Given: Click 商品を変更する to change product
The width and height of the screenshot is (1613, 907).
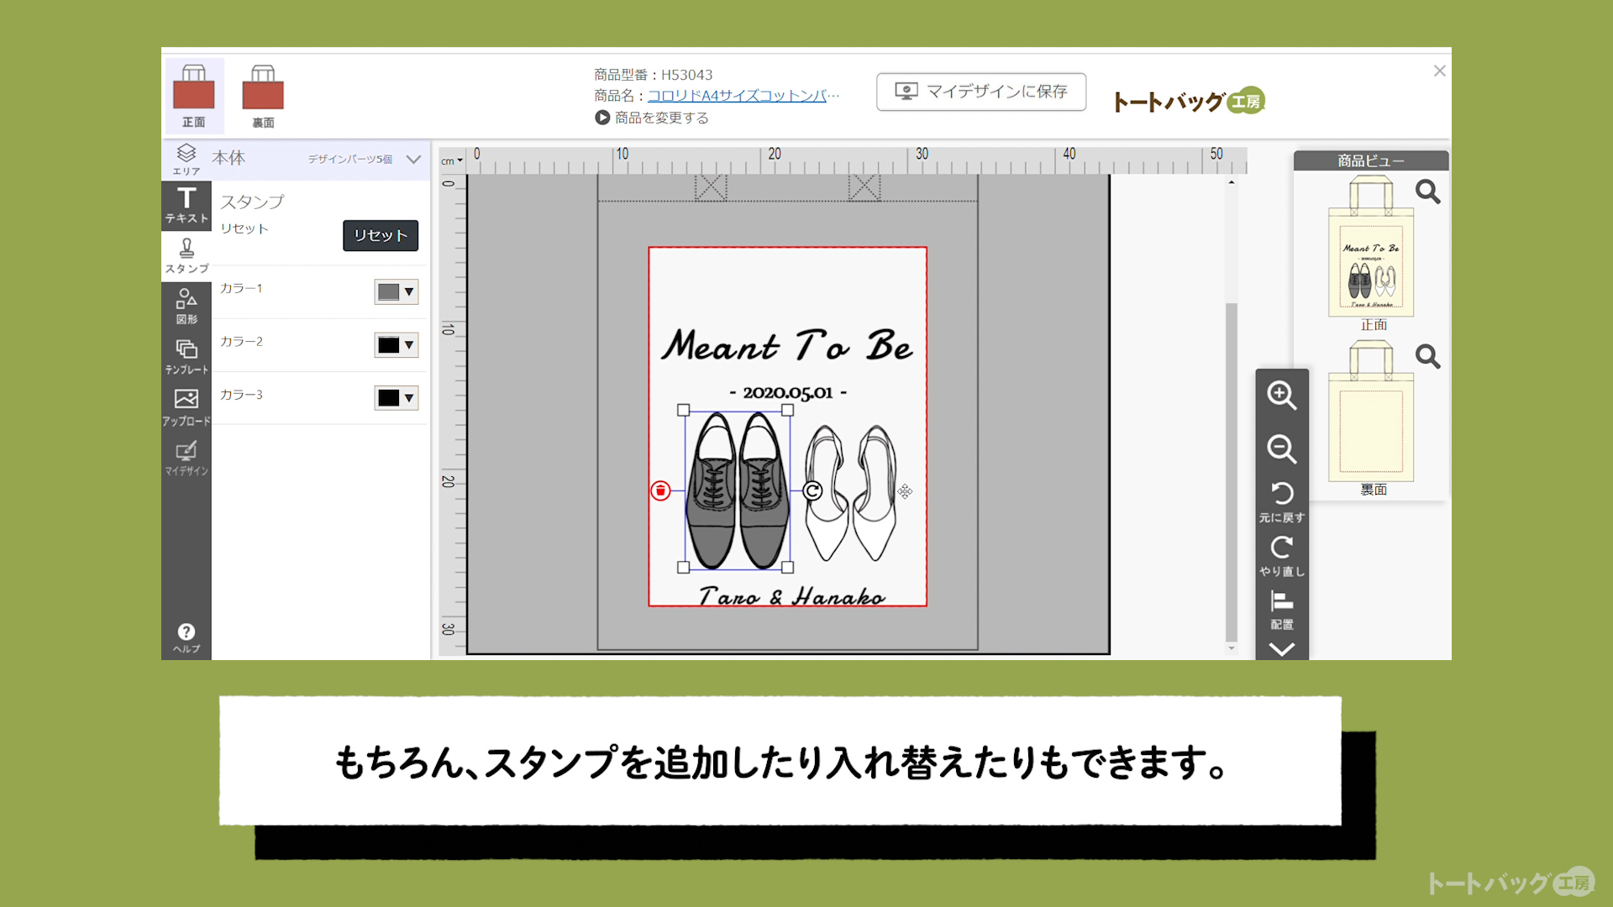Looking at the screenshot, I should click(x=652, y=118).
